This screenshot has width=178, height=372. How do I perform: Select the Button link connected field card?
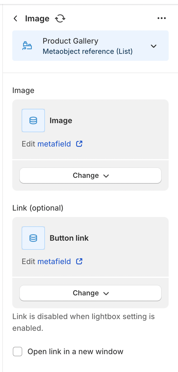tap(90, 247)
